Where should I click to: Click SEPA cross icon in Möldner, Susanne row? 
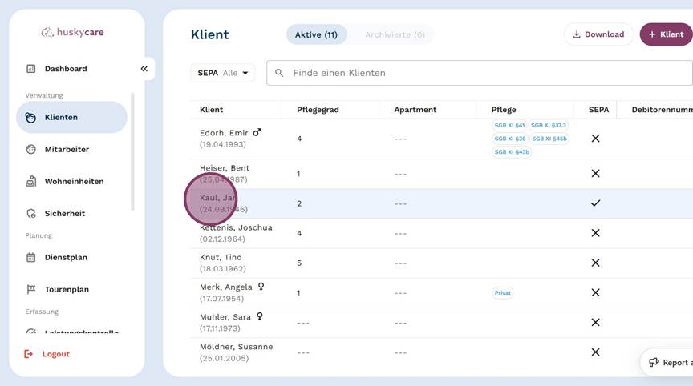595,352
